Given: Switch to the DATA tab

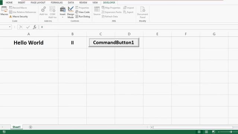Looking at the screenshot, I should point(71,3).
